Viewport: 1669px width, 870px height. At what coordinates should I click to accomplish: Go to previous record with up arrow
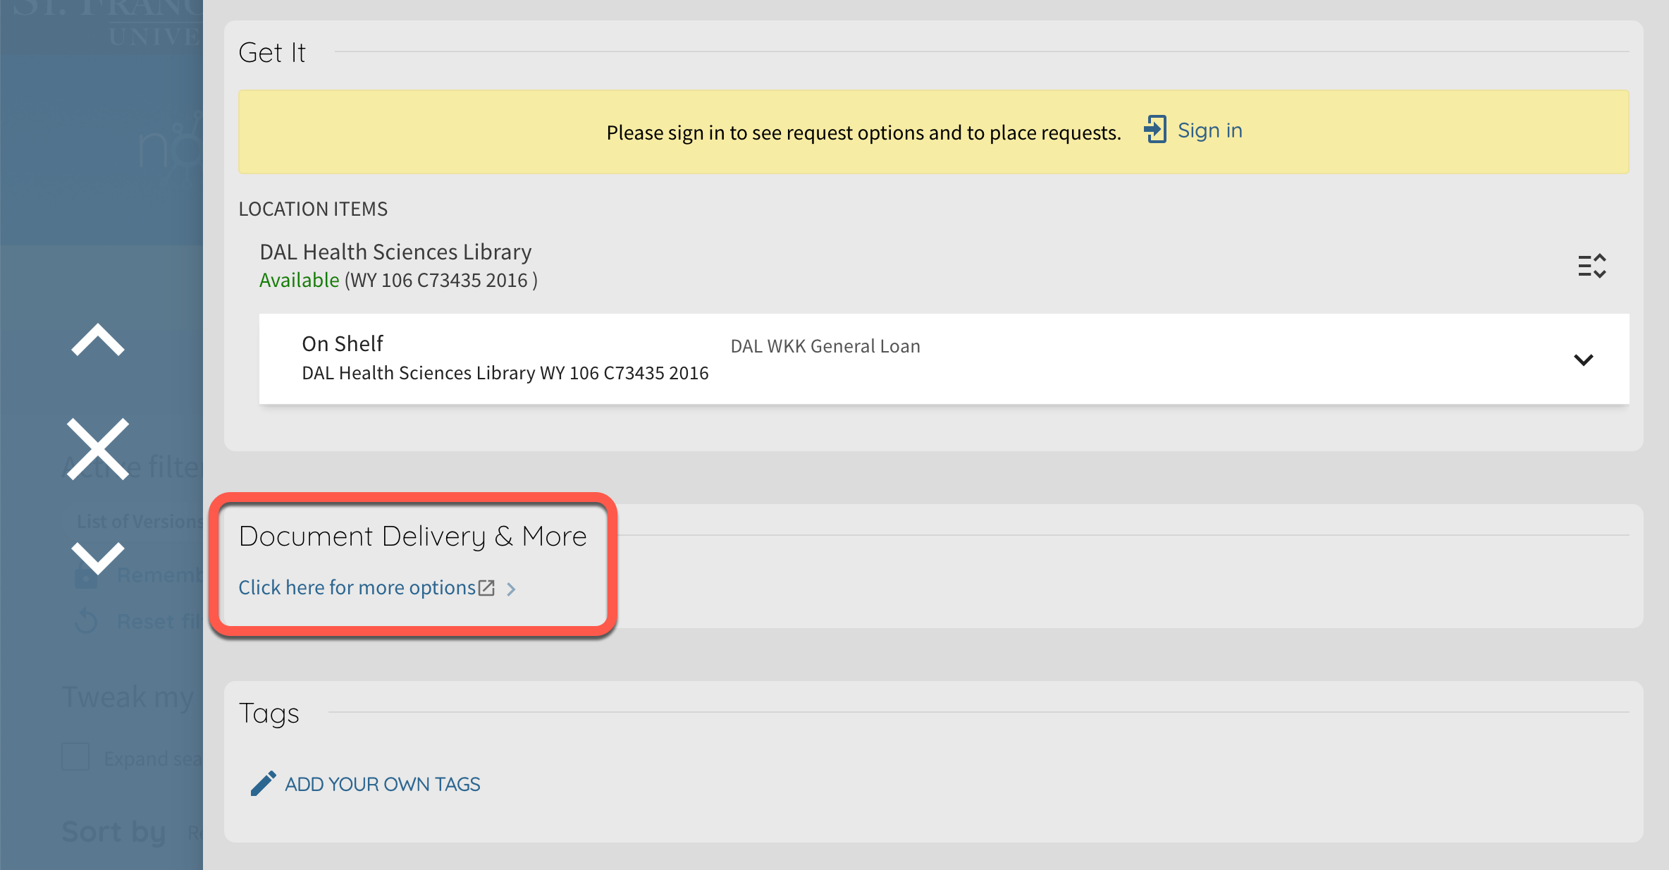98,340
